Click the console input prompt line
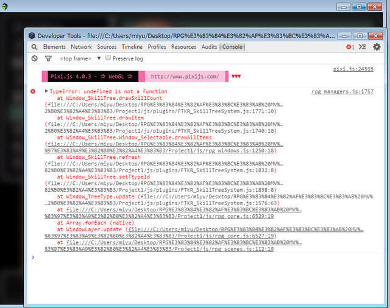Viewport: 390px width, 308px height. click(205, 257)
